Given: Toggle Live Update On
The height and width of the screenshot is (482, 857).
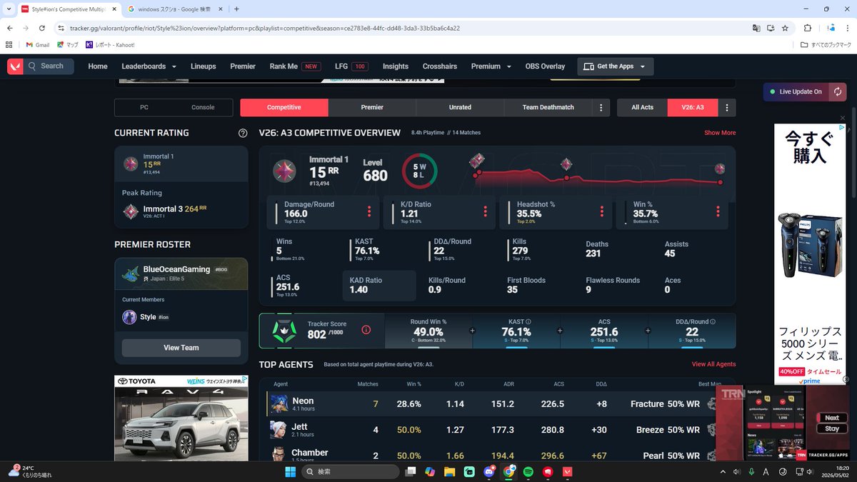Looking at the screenshot, I should click(795, 91).
